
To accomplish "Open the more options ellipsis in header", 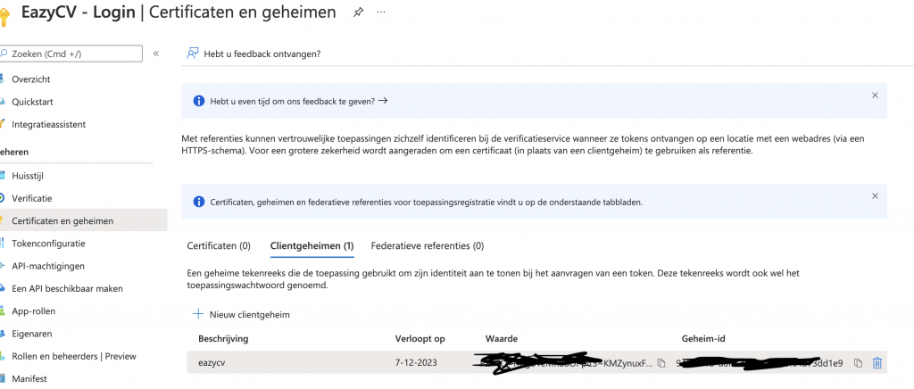I will (382, 12).
